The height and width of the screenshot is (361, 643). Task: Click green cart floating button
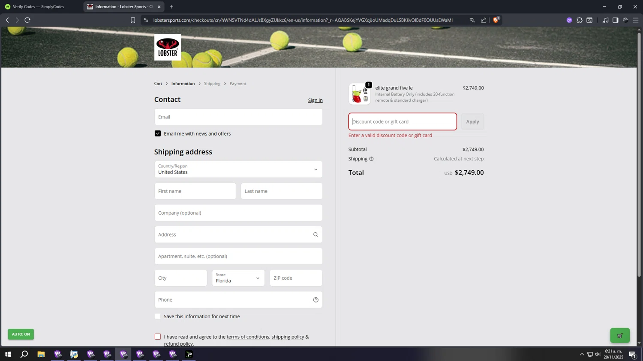point(620,336)
